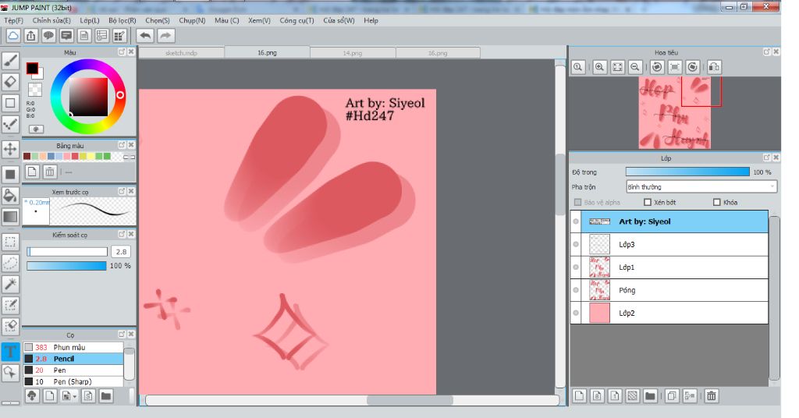Toggle visibility of Póng layer

576,290
